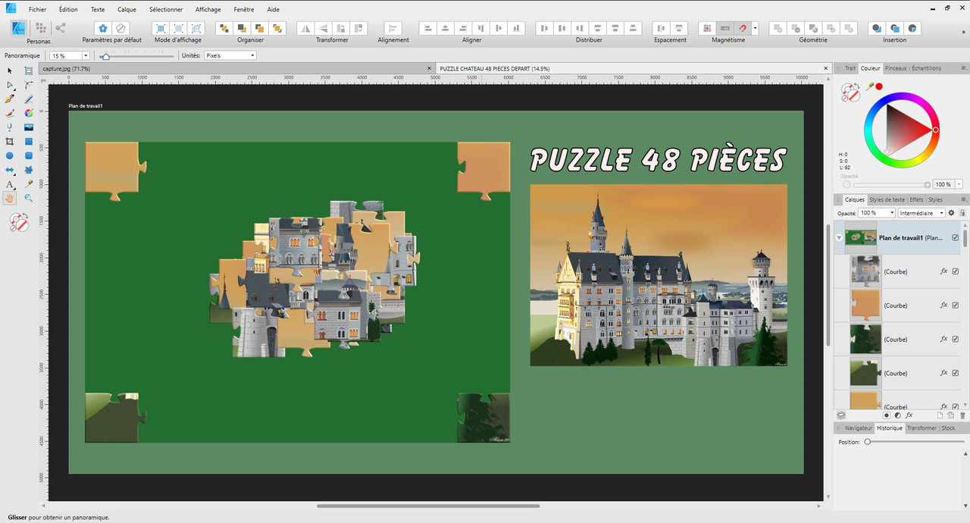Image resolution: width=970 pixels, height=523 pixels.
Task: Delete layer with the trash icon
Action: tap(962, 415)
